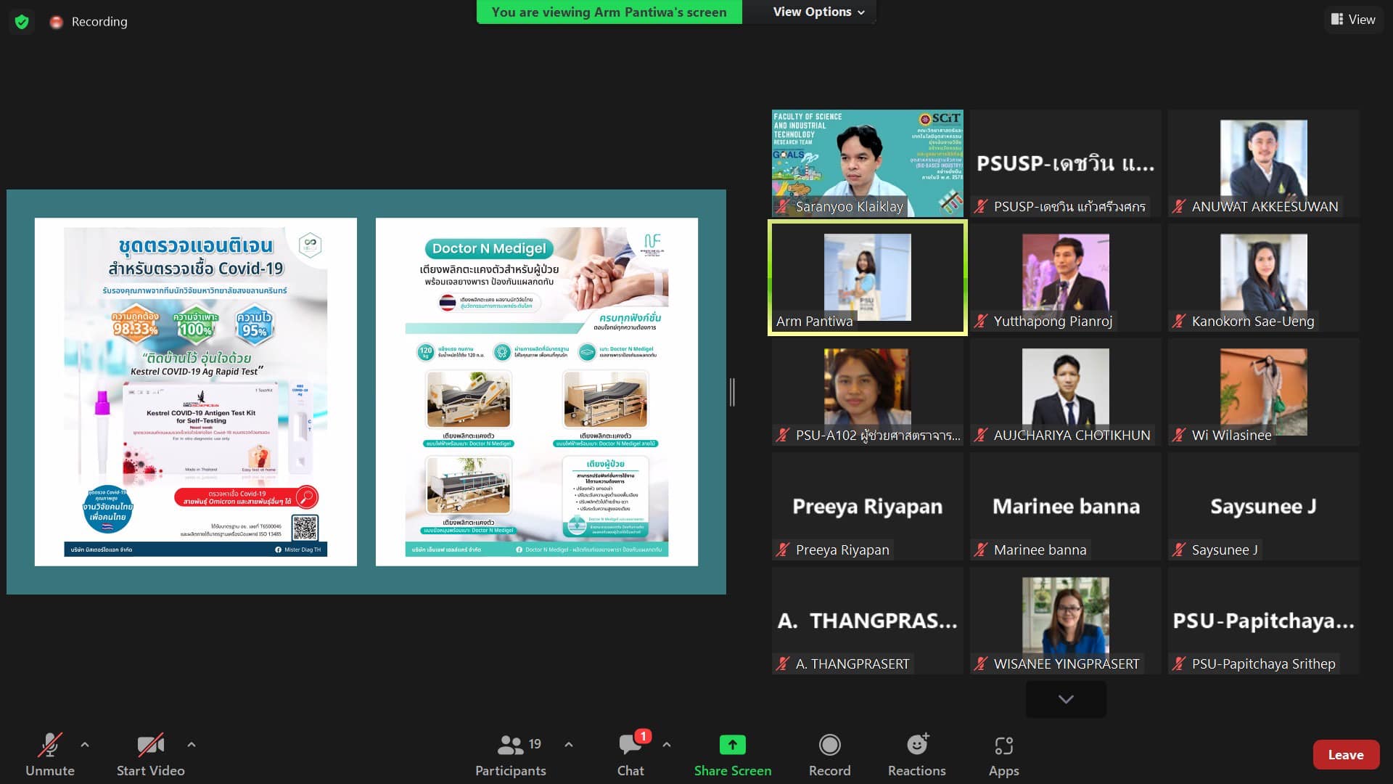Click the QR code on the Covid-19 poster
This screenshot has width=1393, height=784.
click(x=305, y=528)
